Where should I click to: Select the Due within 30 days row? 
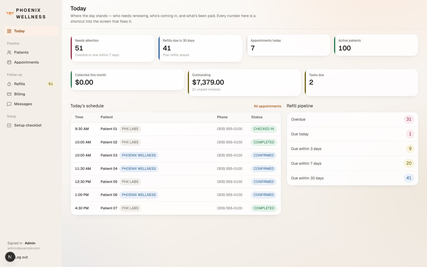[352, 178]
